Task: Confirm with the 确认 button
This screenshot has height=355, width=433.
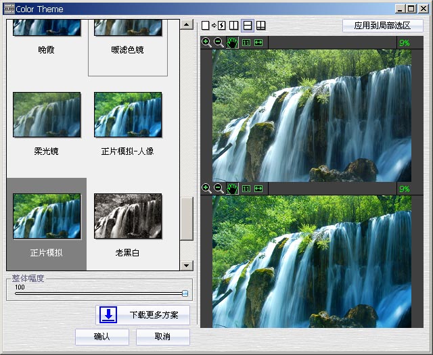Action: 102,337
